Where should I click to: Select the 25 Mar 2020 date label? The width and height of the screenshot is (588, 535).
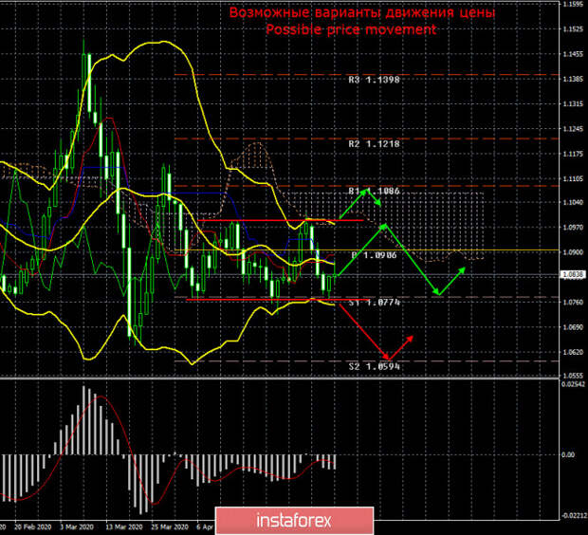coord(171,527)
